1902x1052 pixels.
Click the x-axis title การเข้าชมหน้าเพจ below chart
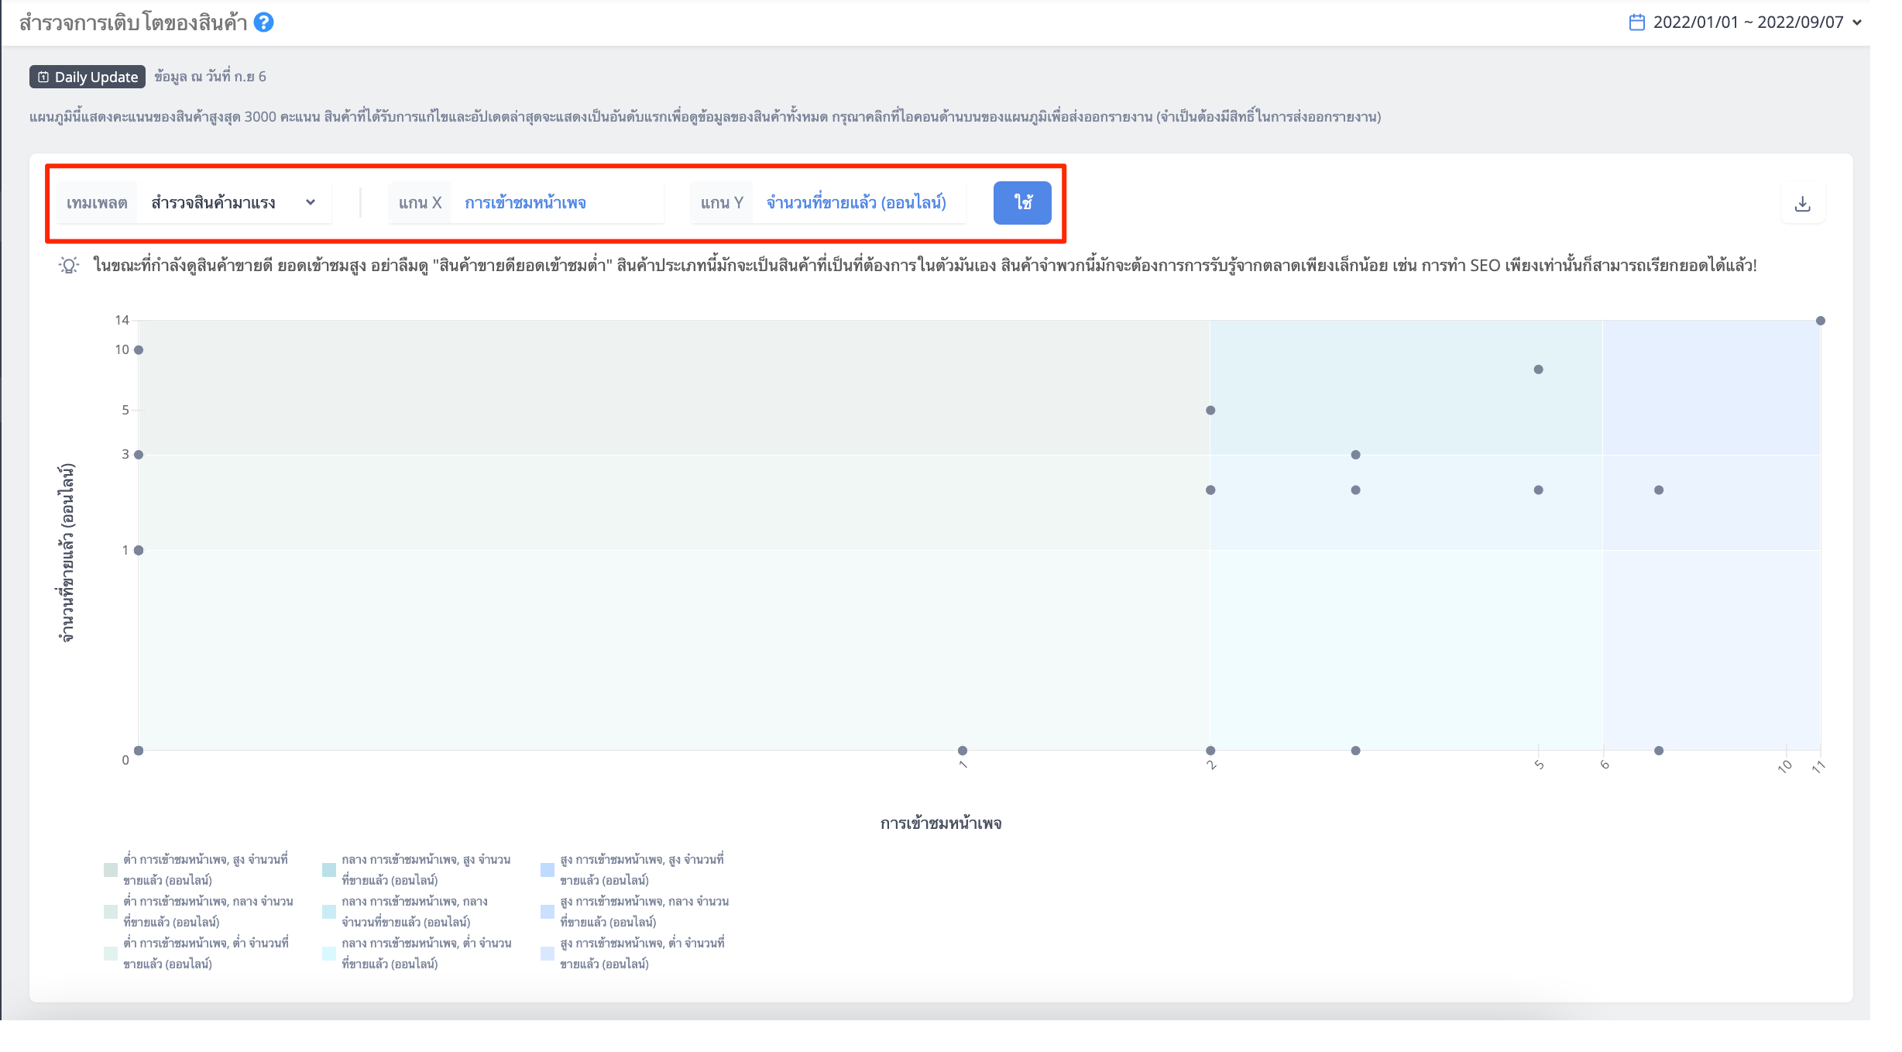[941, 823]
